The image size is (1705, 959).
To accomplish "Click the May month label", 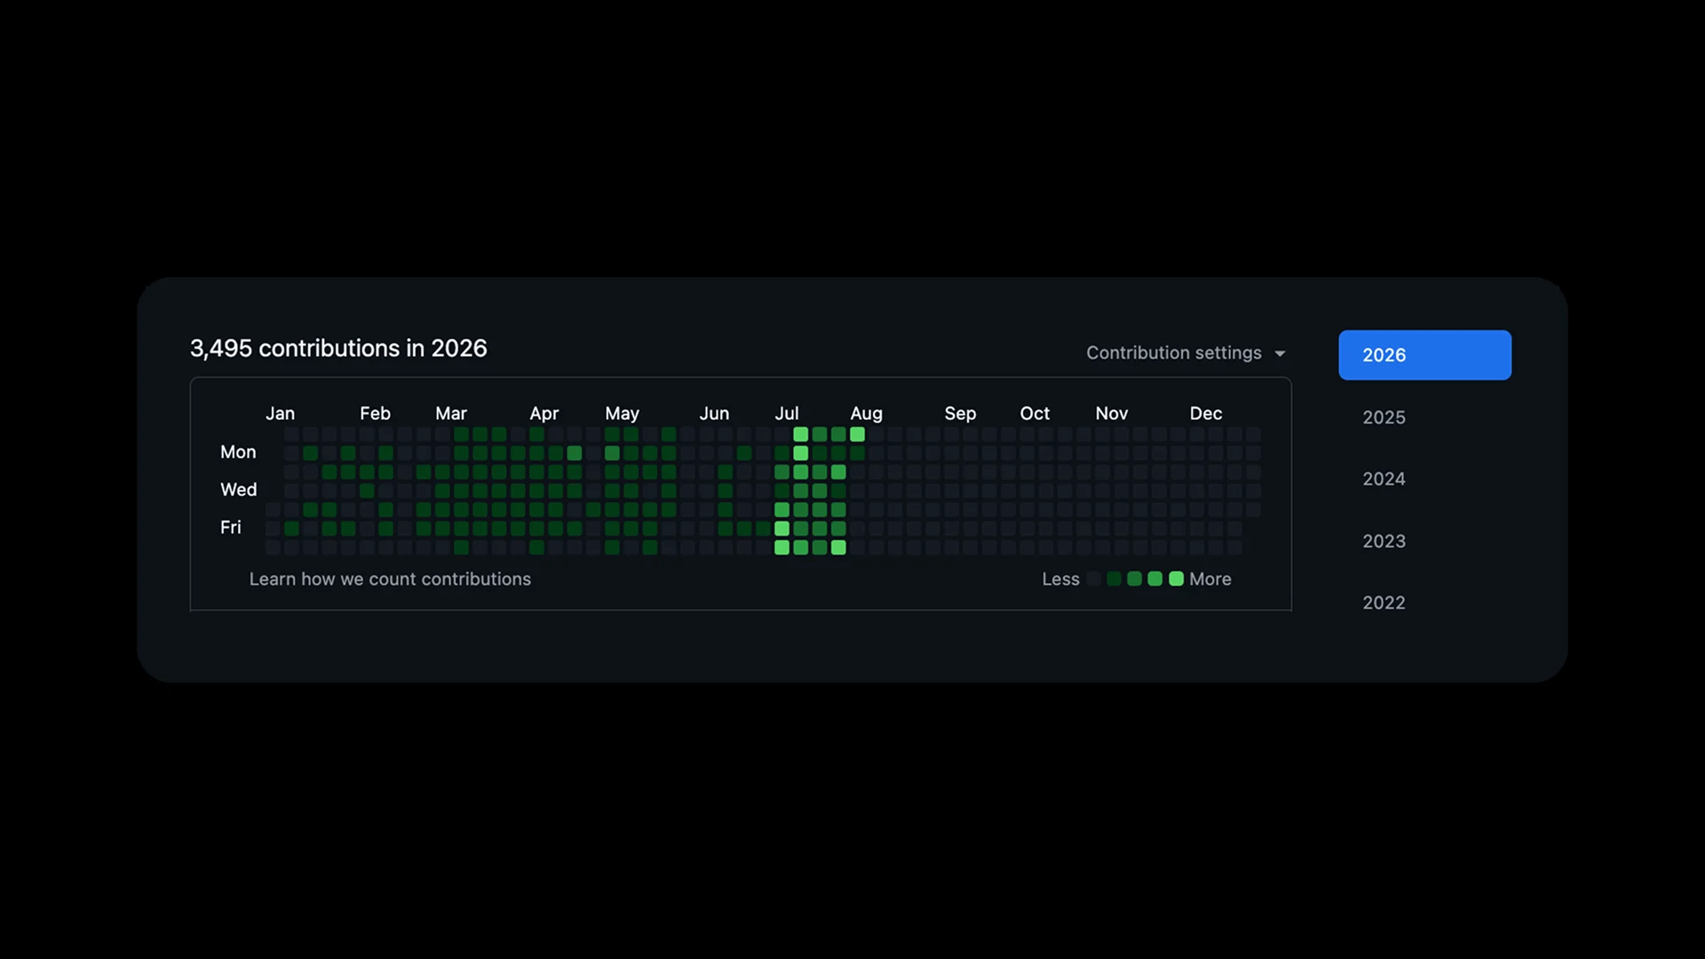I will tap(622, 413).
